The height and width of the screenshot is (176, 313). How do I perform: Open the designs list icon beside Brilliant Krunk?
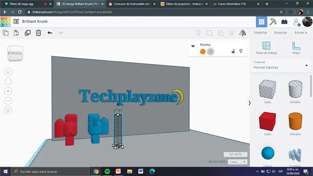point(16,22)
